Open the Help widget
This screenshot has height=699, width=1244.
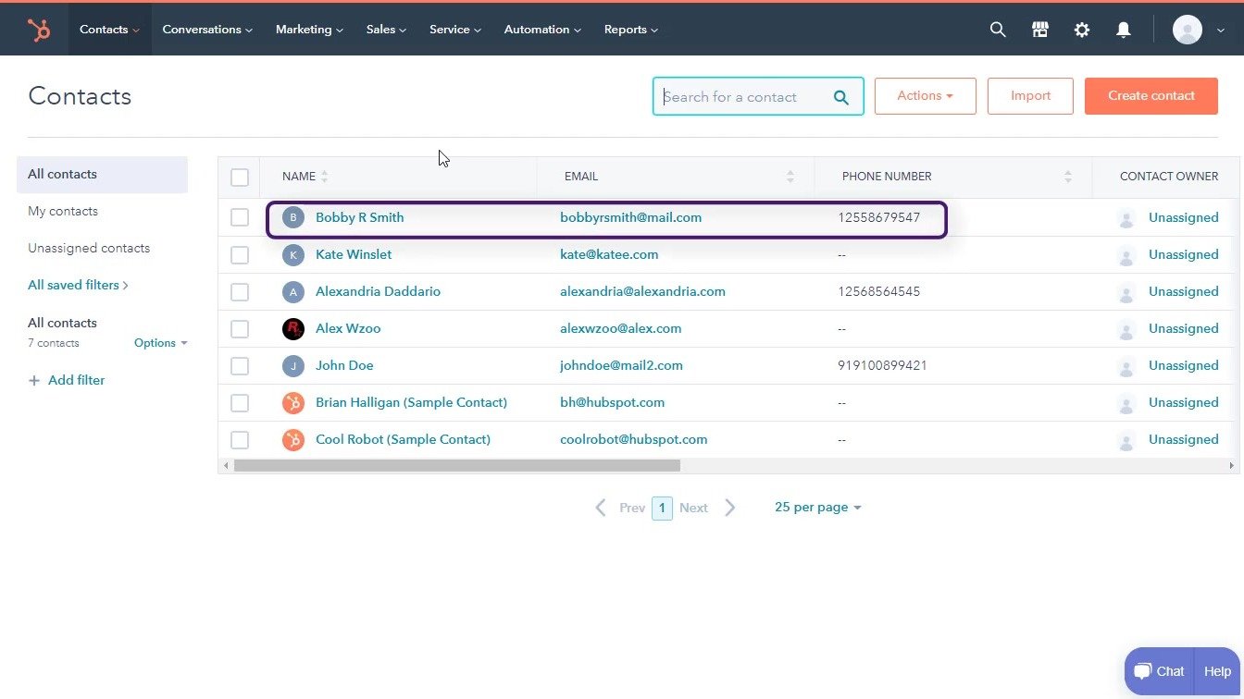click(x=1216, y=670)
